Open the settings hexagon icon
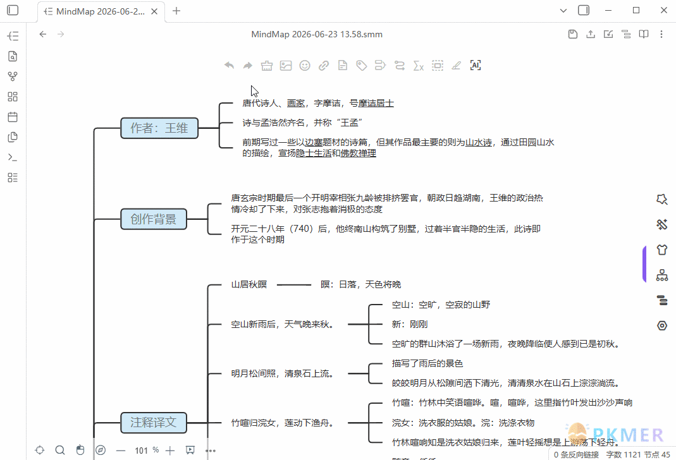This screenshot has width=676, height=460. point(662,325)
